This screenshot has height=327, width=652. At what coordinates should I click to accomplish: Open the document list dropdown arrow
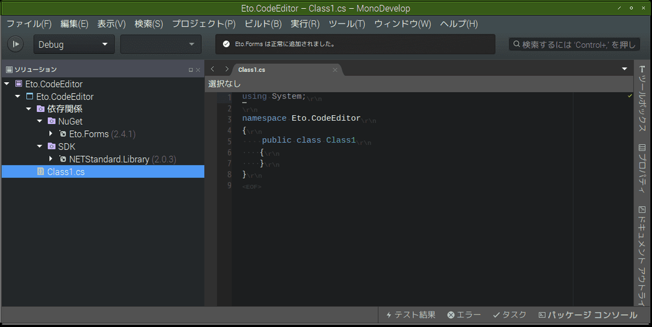click(625, 69)
